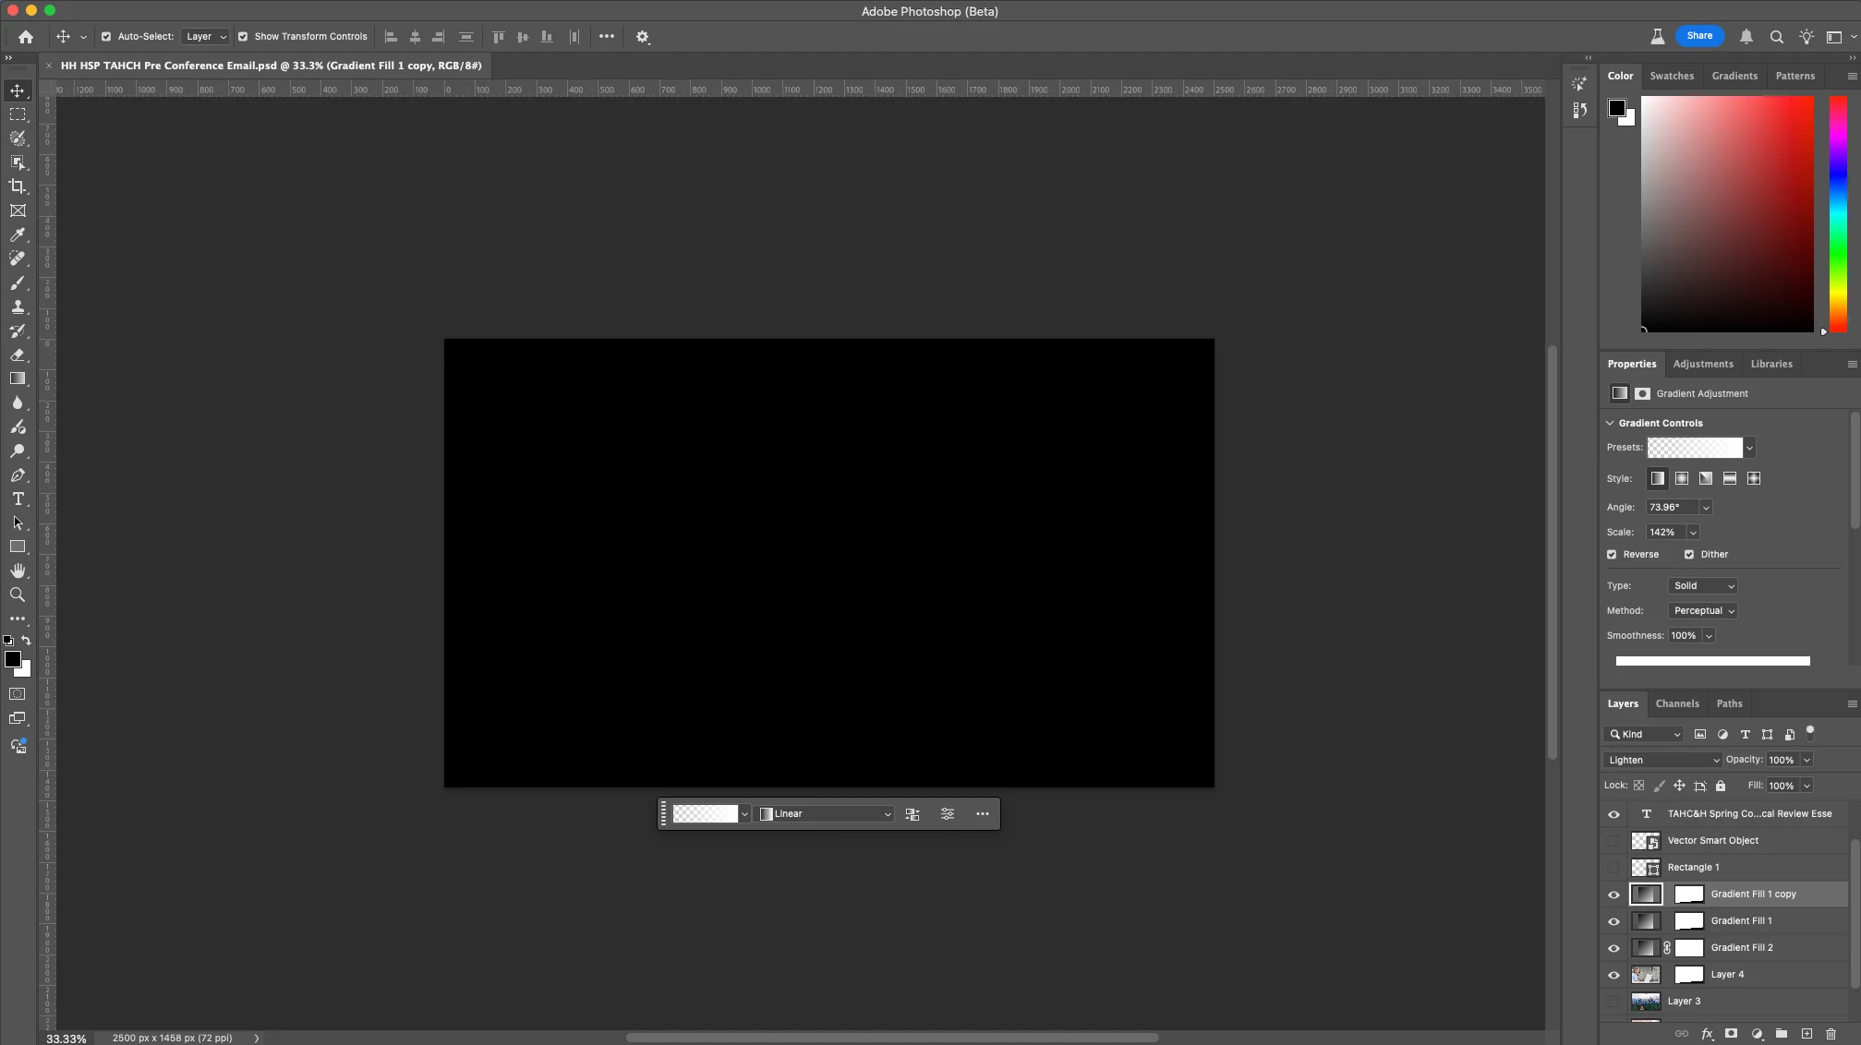
Task: Select the Zoom tool
Action: click(x=18, y=595)
